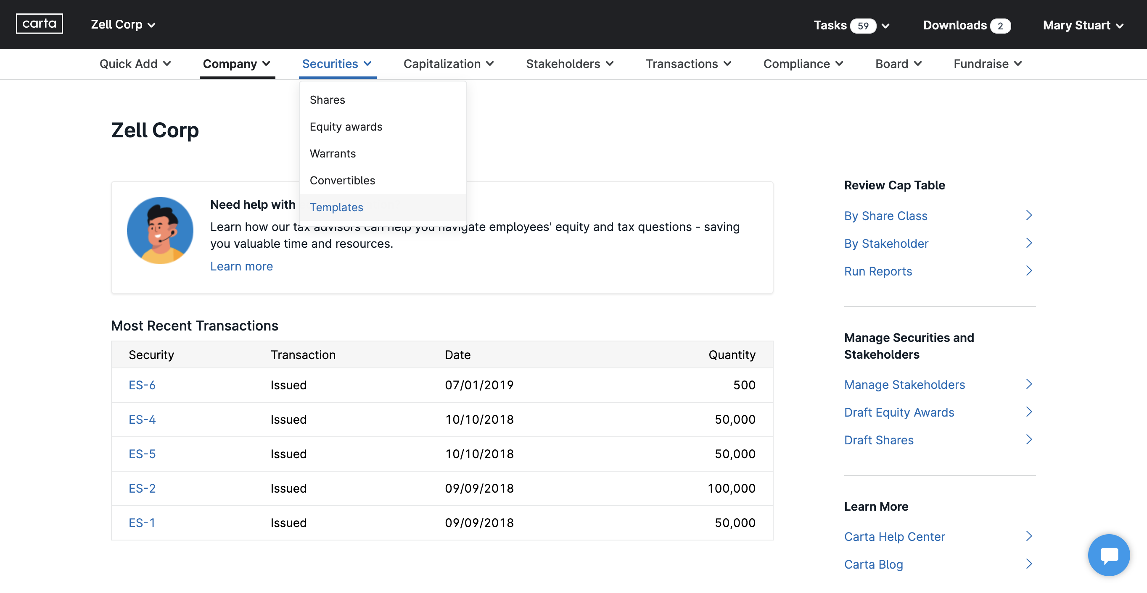Click the arrow next to Run Reports
Viewport: 1147px width, 593px height.
coord(1028,270)
